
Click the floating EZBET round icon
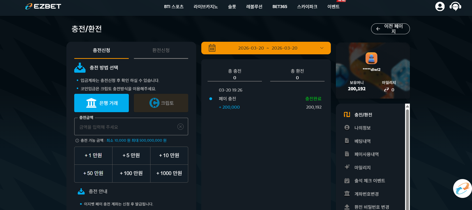coord(462,188)
